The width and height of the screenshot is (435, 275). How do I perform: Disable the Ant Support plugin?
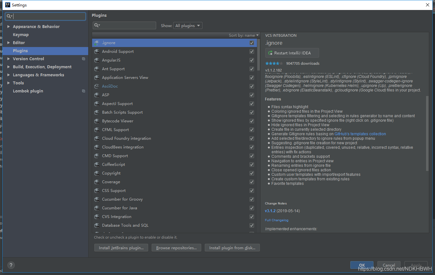click(x=252, y=69)
